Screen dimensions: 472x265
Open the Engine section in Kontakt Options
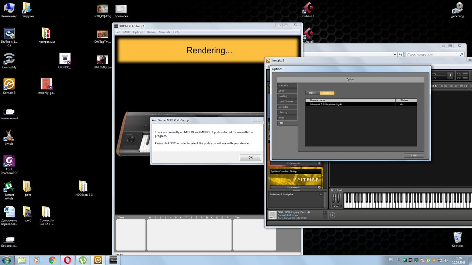pos(287,91)
